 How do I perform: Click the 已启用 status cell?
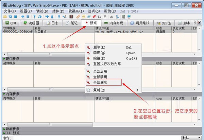pyautogui.click(x=163, y=32)
